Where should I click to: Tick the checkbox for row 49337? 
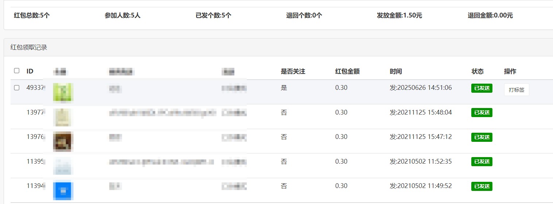(16, 88)
